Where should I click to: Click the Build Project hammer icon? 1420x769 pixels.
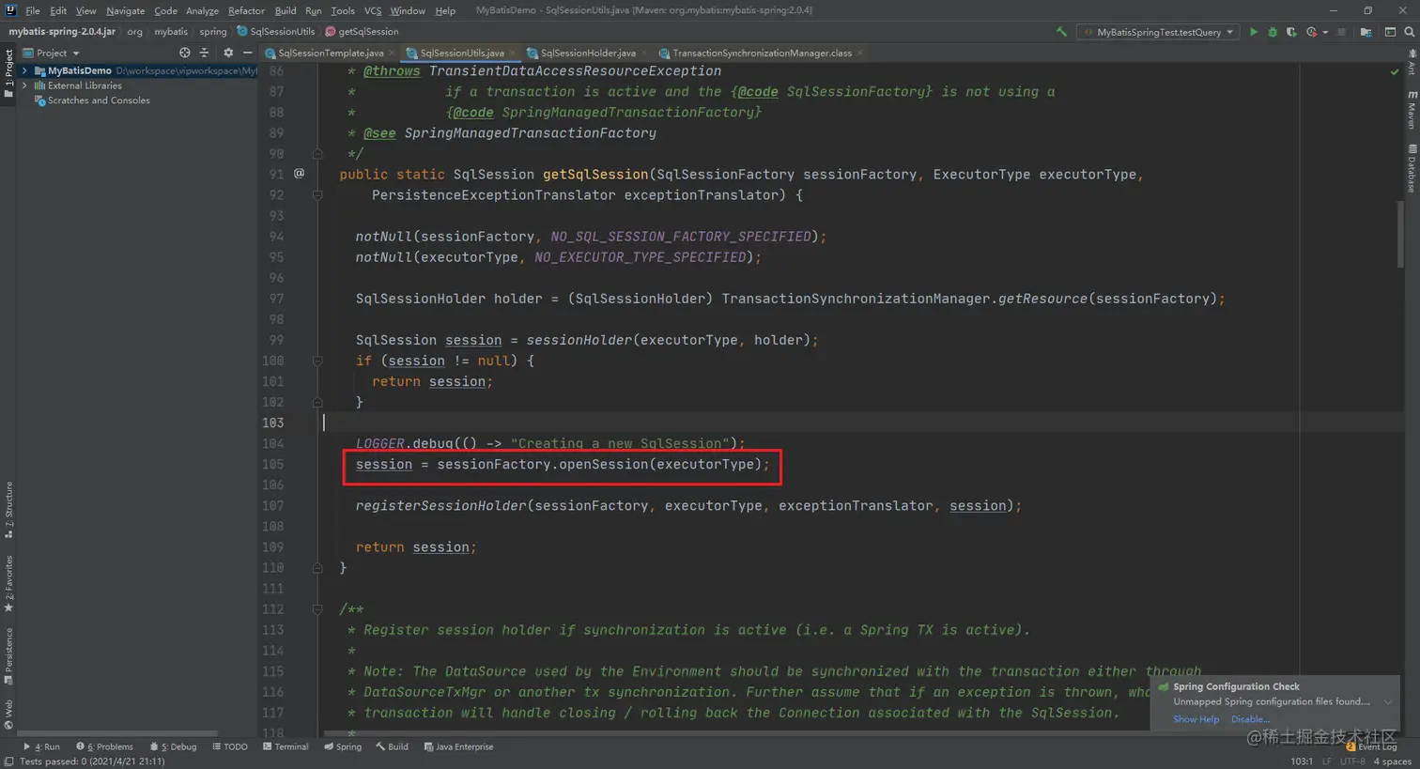(1061, 31)
